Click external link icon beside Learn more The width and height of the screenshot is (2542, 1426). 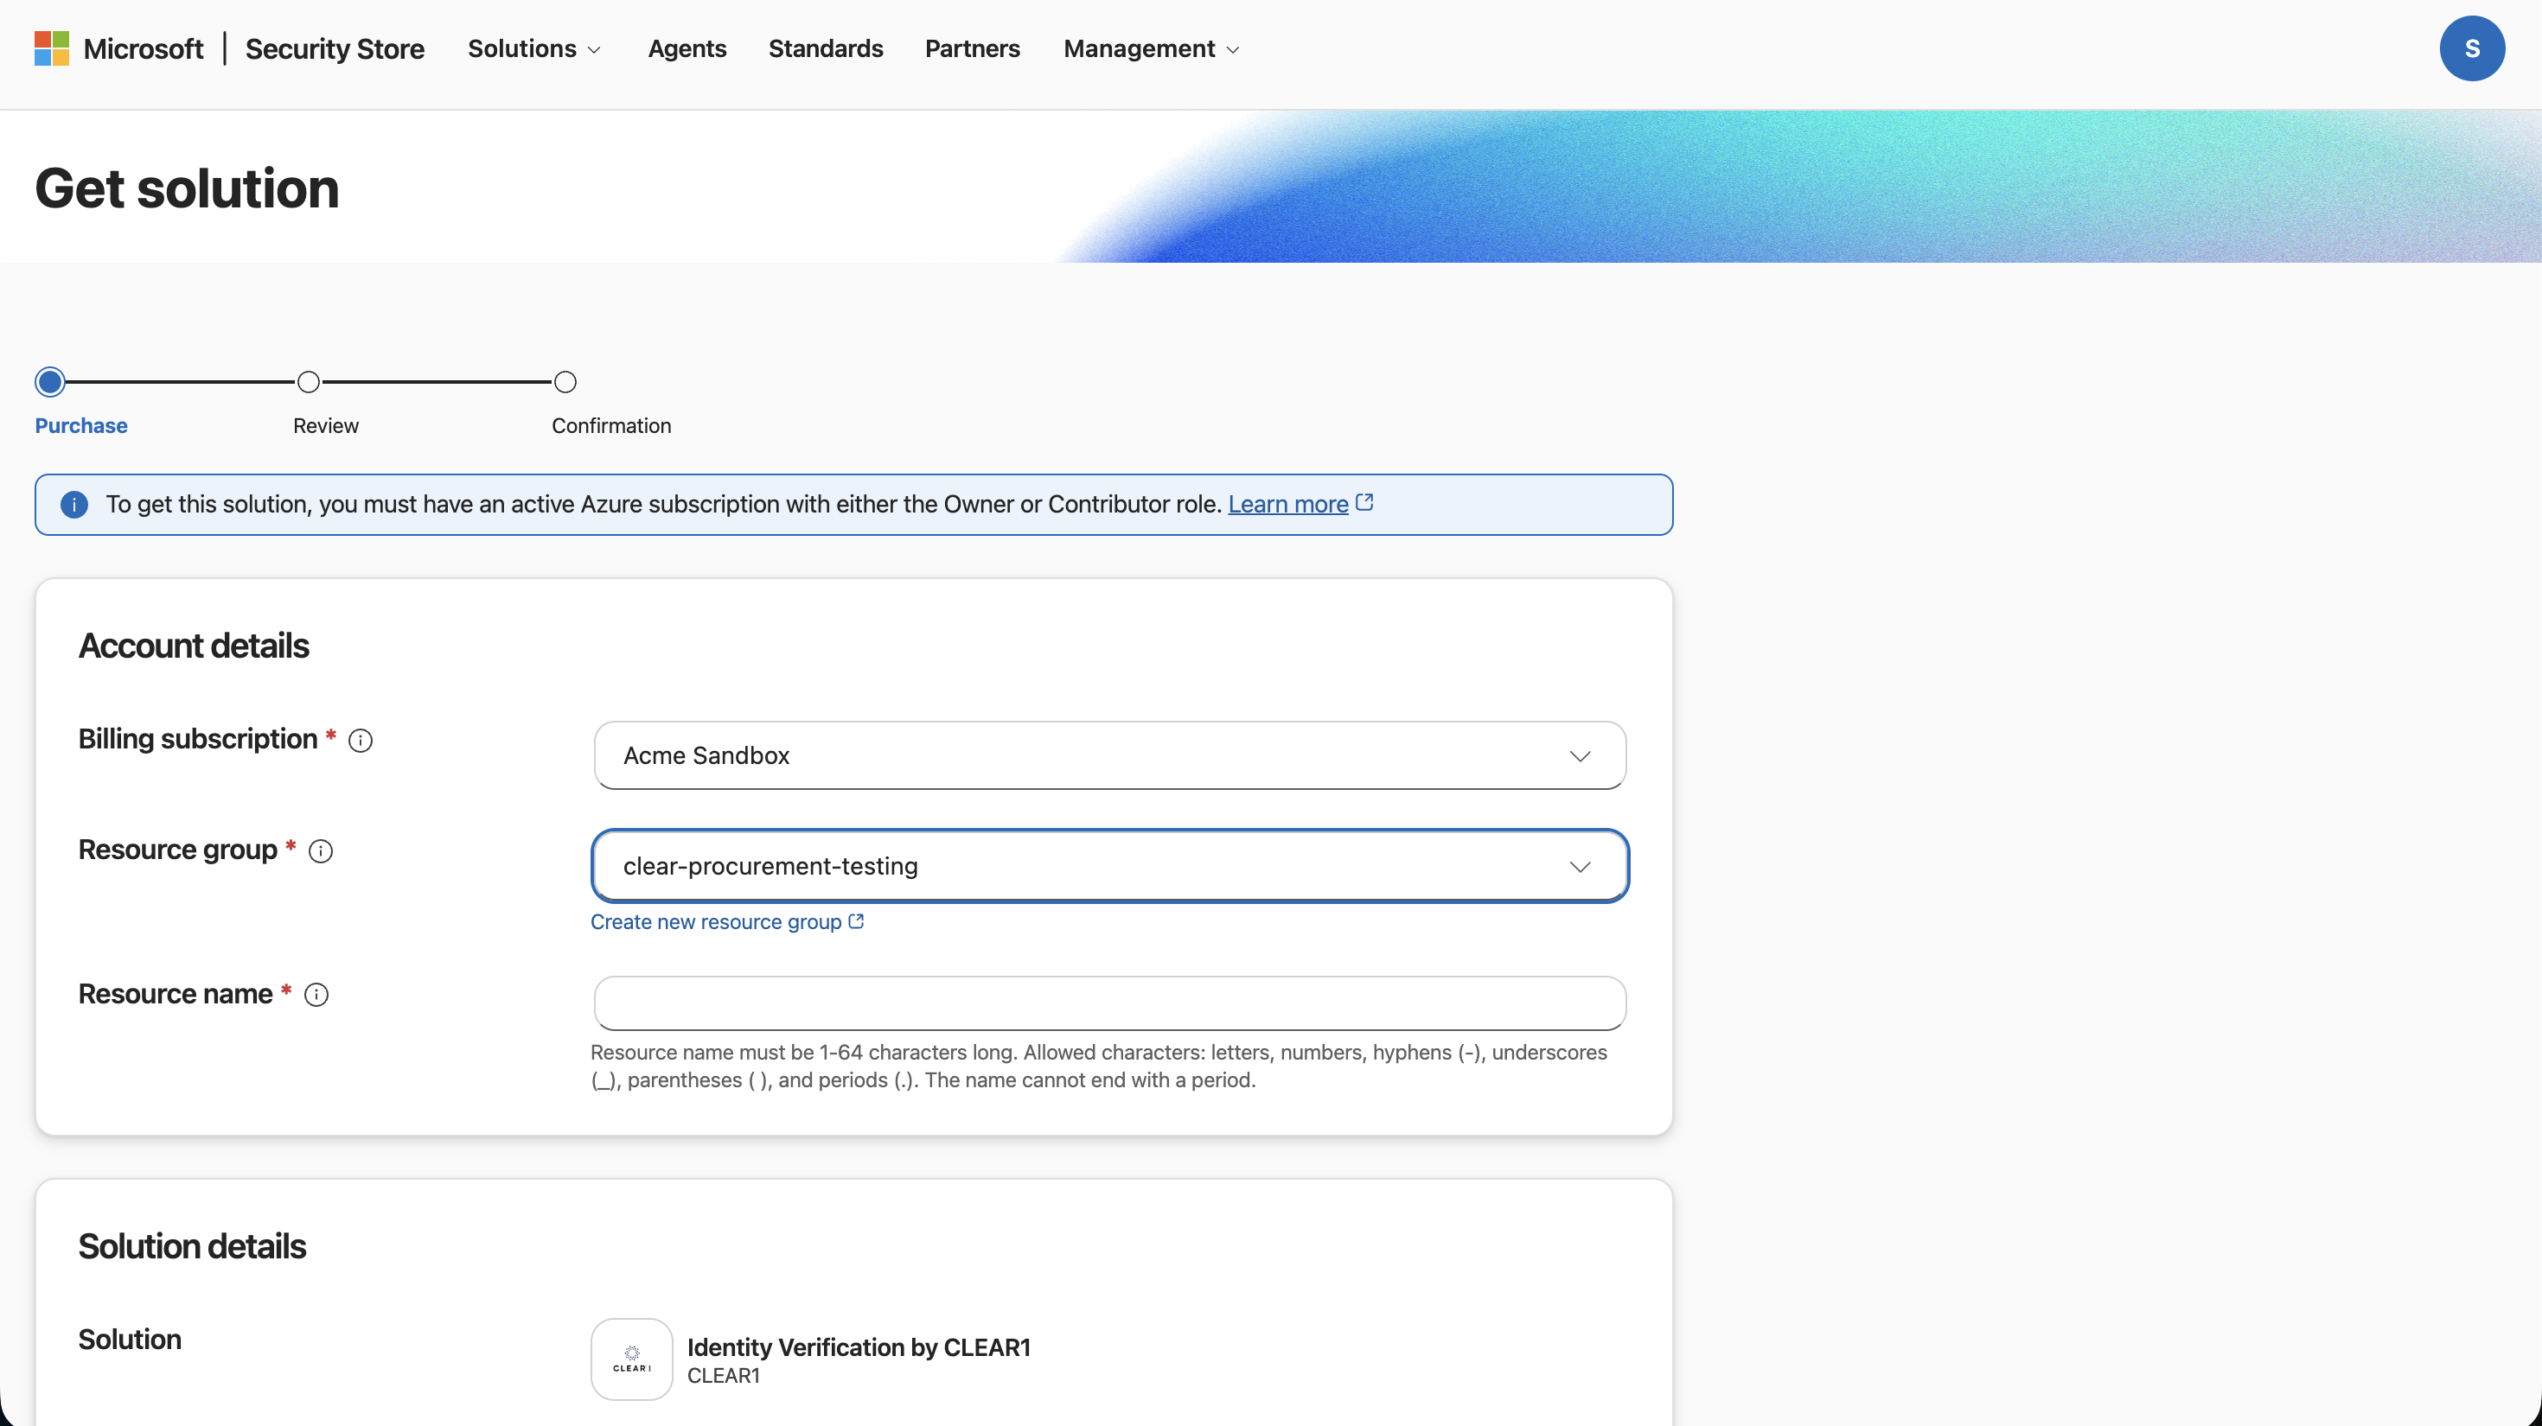pos(1364,503)
